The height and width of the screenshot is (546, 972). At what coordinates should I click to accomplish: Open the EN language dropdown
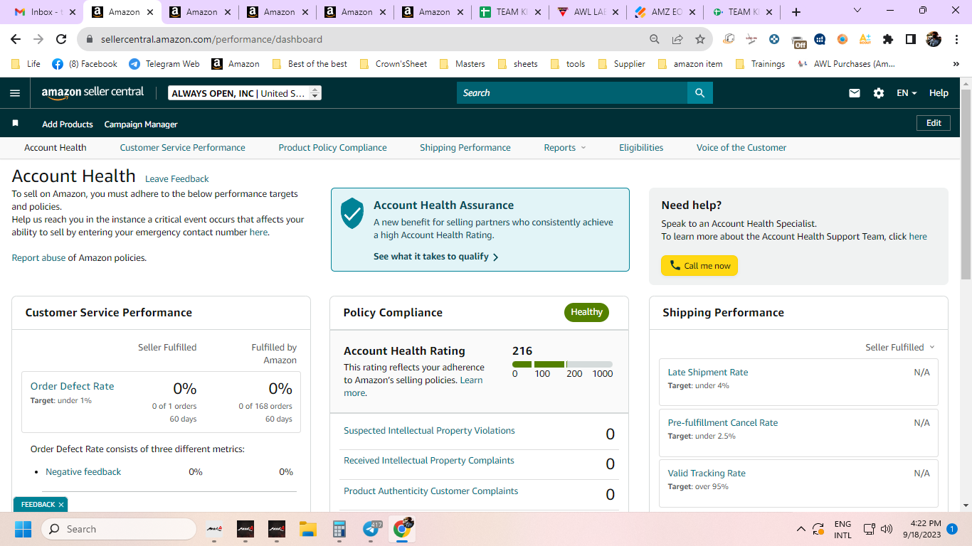tap(907, 93)
